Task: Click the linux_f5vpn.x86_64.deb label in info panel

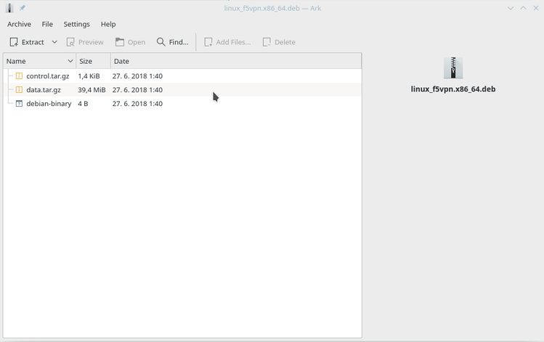Action: 453,89
